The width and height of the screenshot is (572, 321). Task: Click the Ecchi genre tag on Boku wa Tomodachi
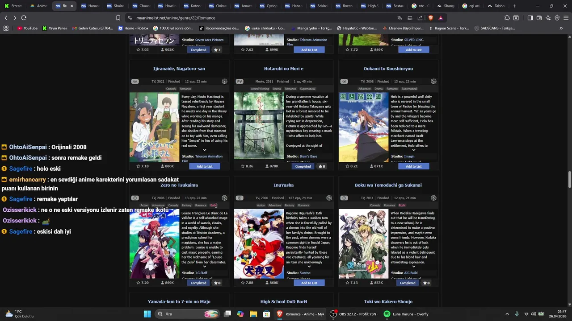[402, 206]
